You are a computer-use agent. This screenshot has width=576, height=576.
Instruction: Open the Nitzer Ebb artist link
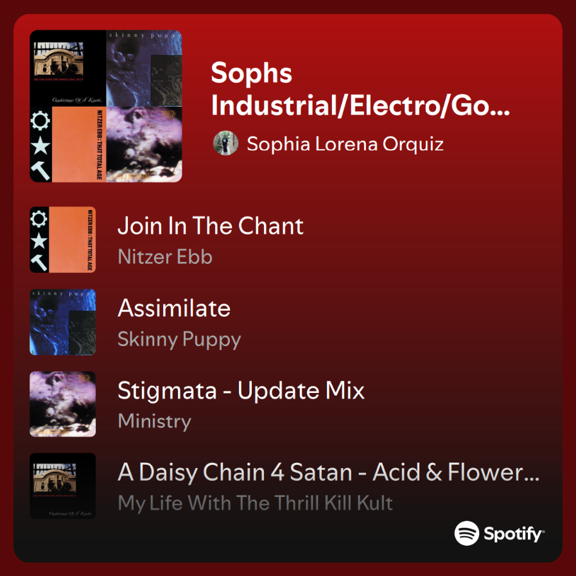(165, 257)
